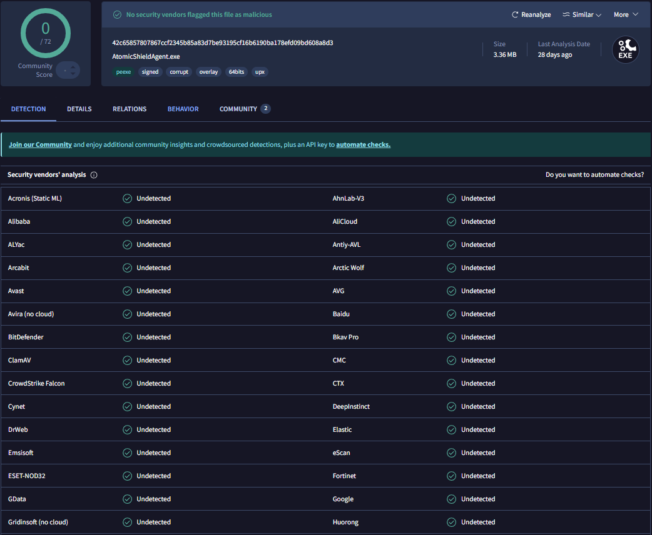Open the COMMUNITY tab
This screenshot has height=535, width=652.
(x=238, y=109)
